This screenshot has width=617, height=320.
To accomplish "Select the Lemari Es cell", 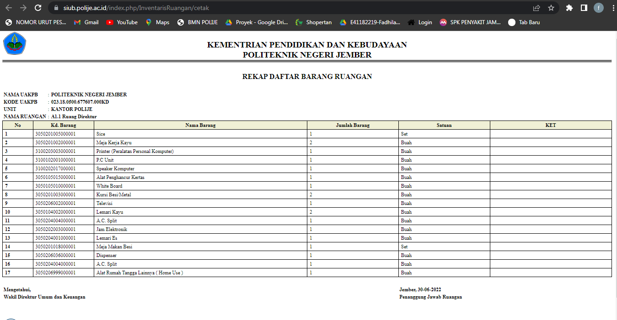I will click(200, 238).
